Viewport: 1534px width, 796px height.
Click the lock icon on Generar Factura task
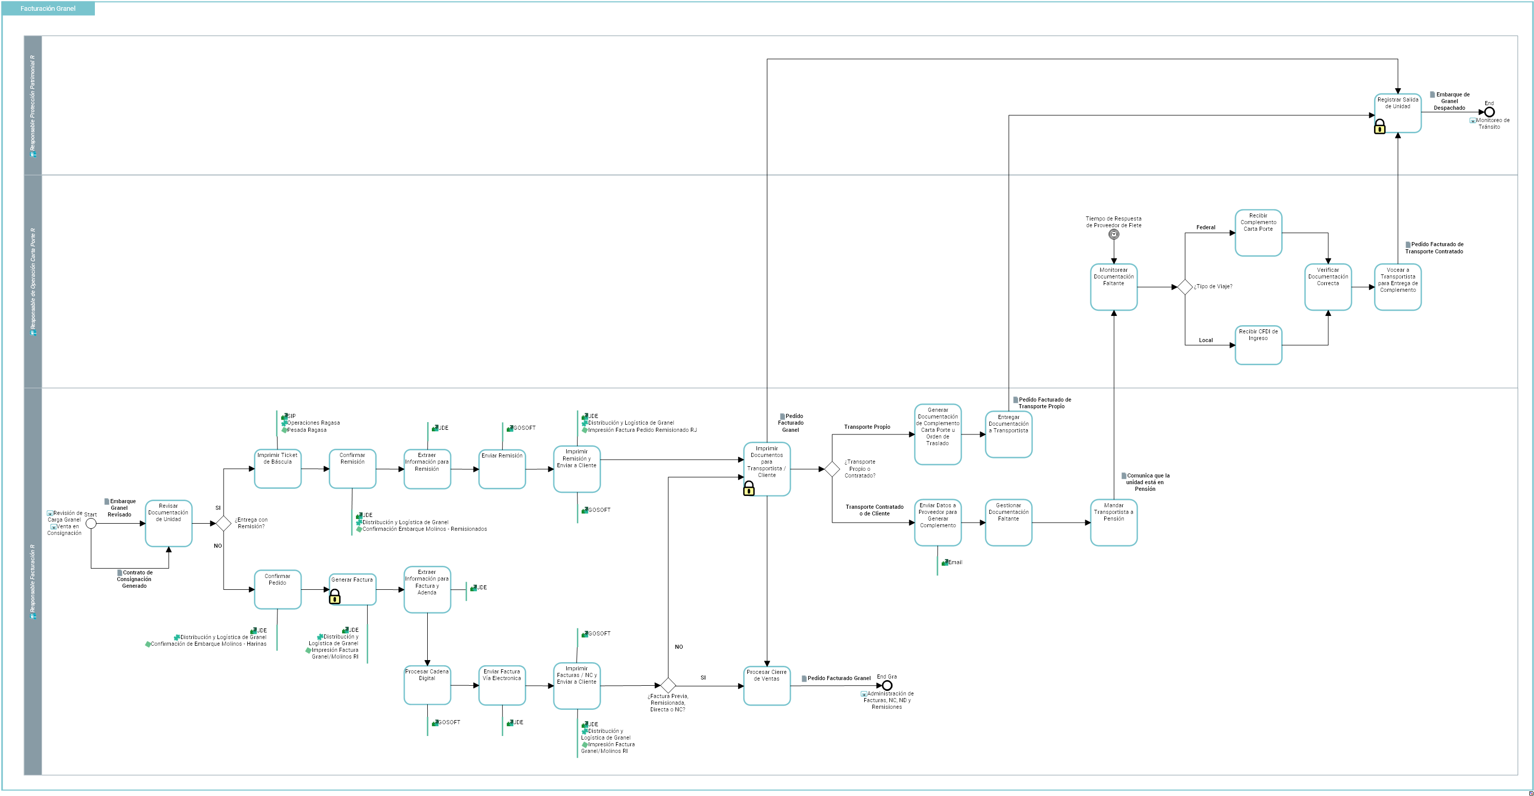(x=335, y=596)
